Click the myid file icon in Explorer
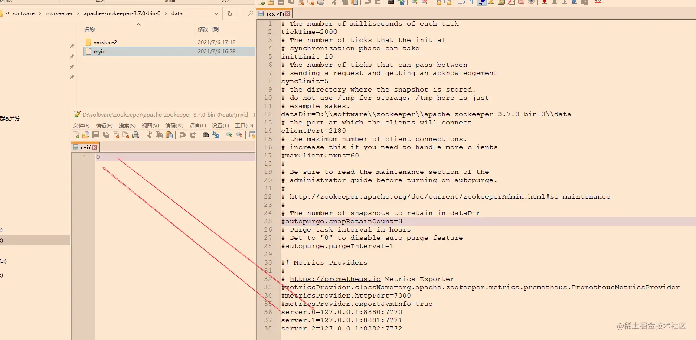The height and width of the screenshot is (340, 696). pyautogui.click(x=88, y=51)
